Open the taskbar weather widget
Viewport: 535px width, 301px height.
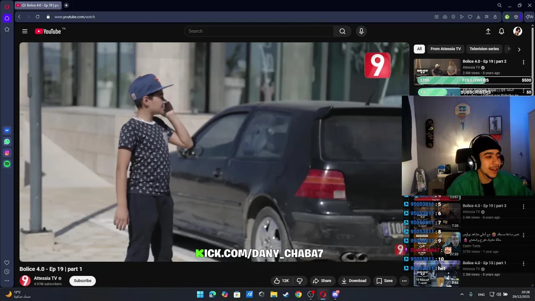(x=18, y=294)
